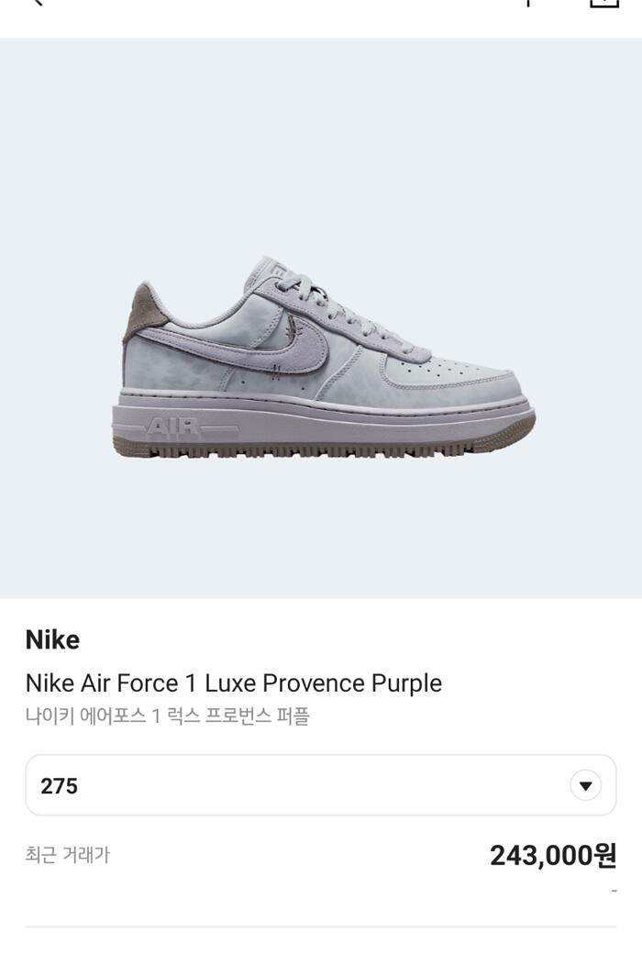This screenshot has width=642, height=965.
Task: Open the size dropdown arrow button
Action: click(x=585, y=785)
